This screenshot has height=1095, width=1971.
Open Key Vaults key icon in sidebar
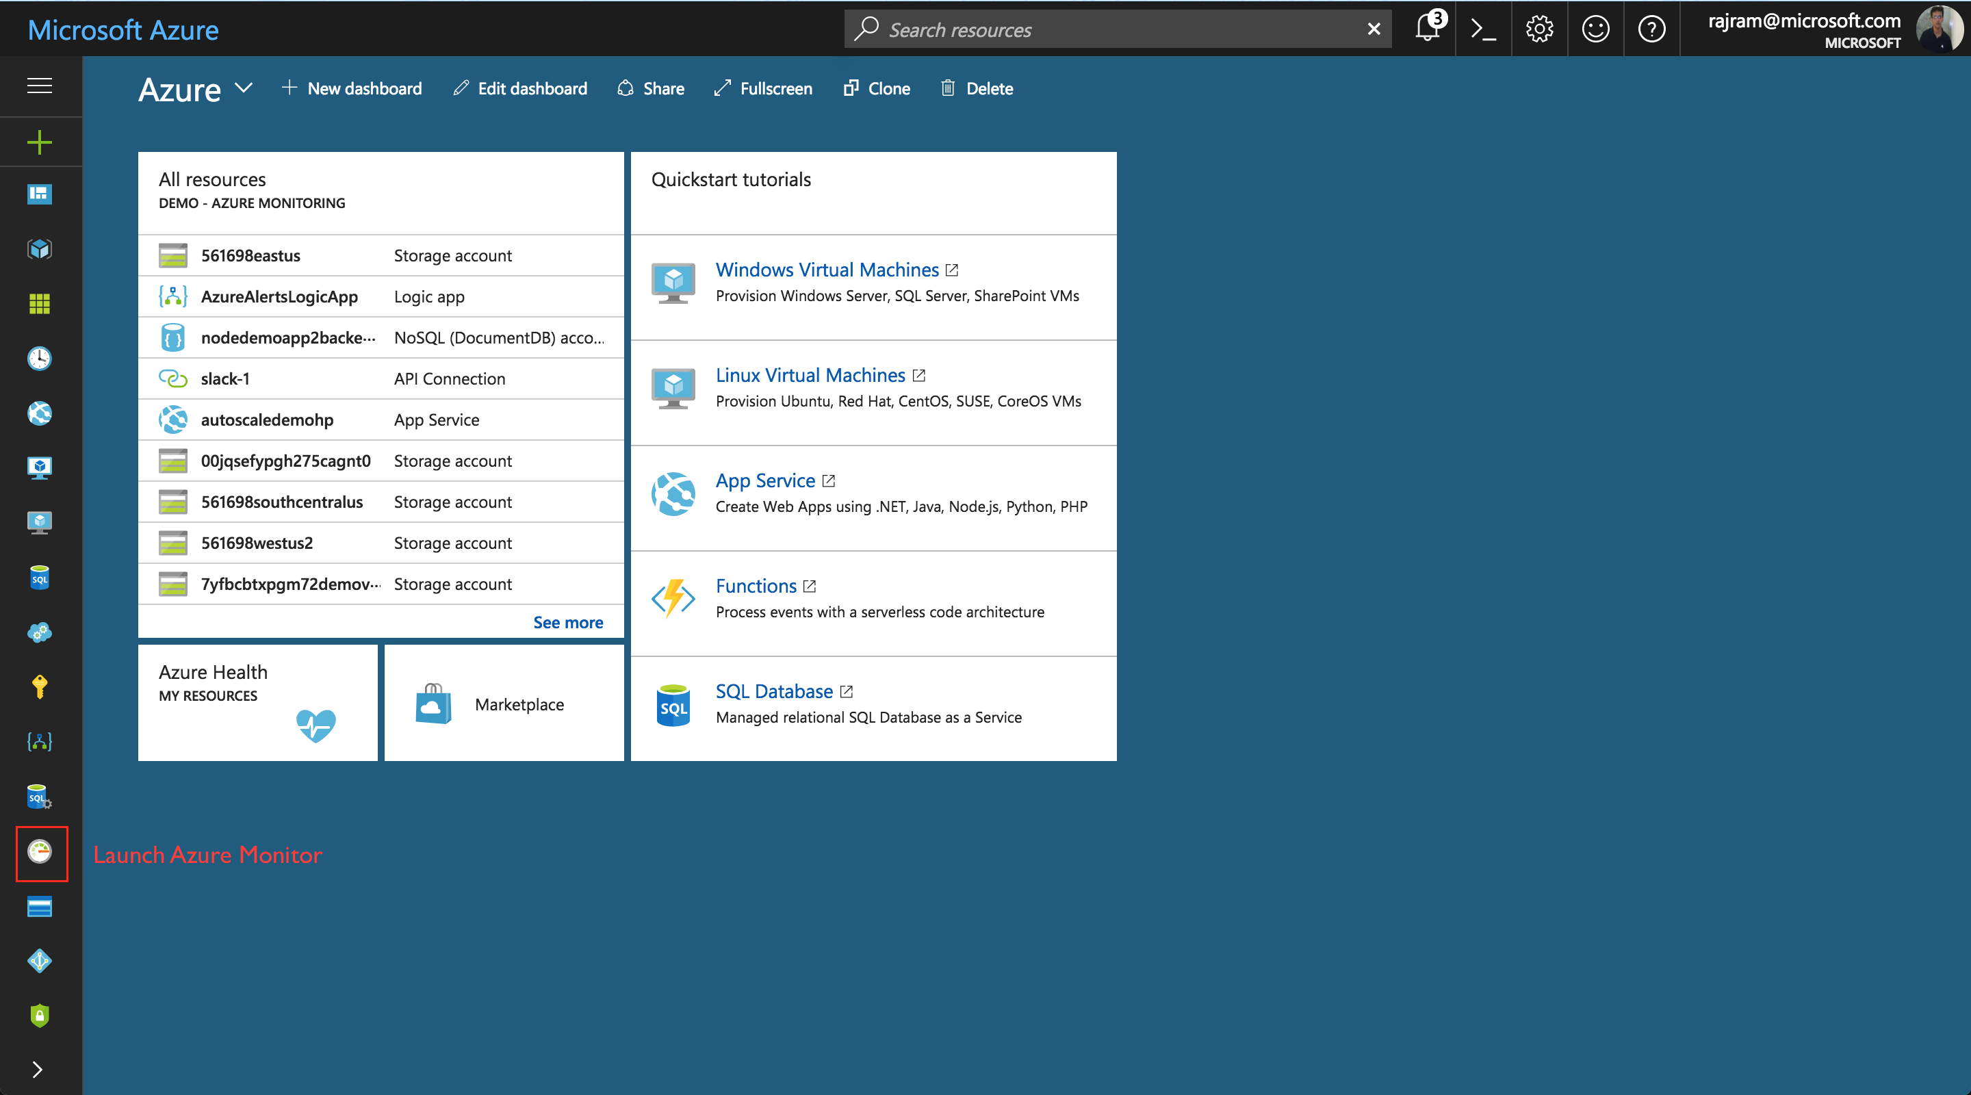(x=40, y=686)
